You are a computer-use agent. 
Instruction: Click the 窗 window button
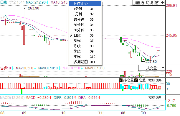157,3
